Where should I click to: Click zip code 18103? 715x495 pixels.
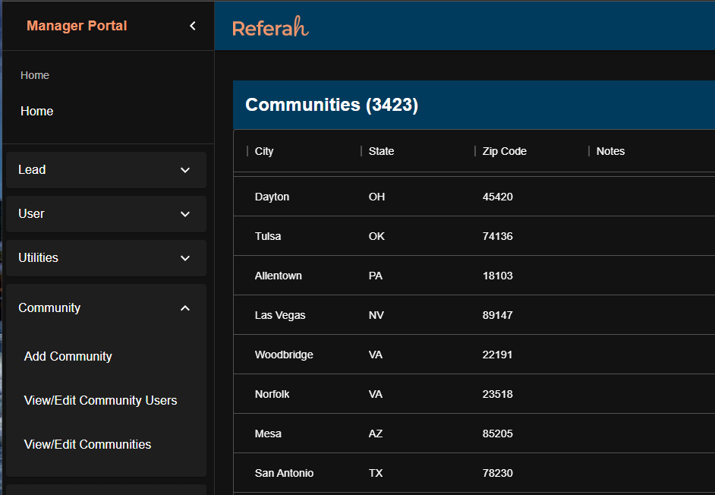coord(497,276)
